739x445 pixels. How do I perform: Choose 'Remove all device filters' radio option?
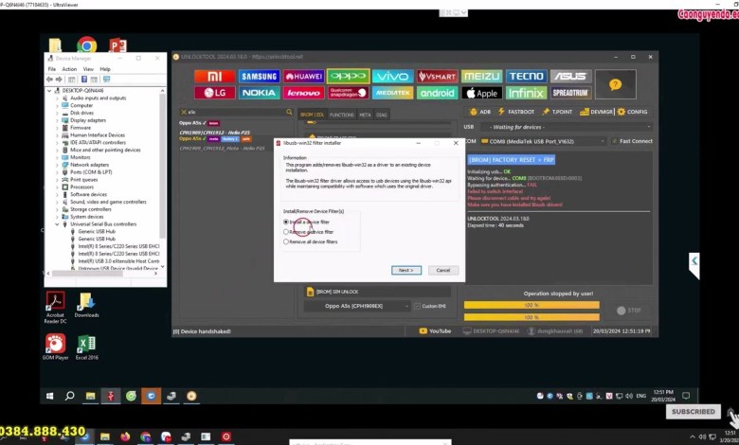tap(287, 241)
